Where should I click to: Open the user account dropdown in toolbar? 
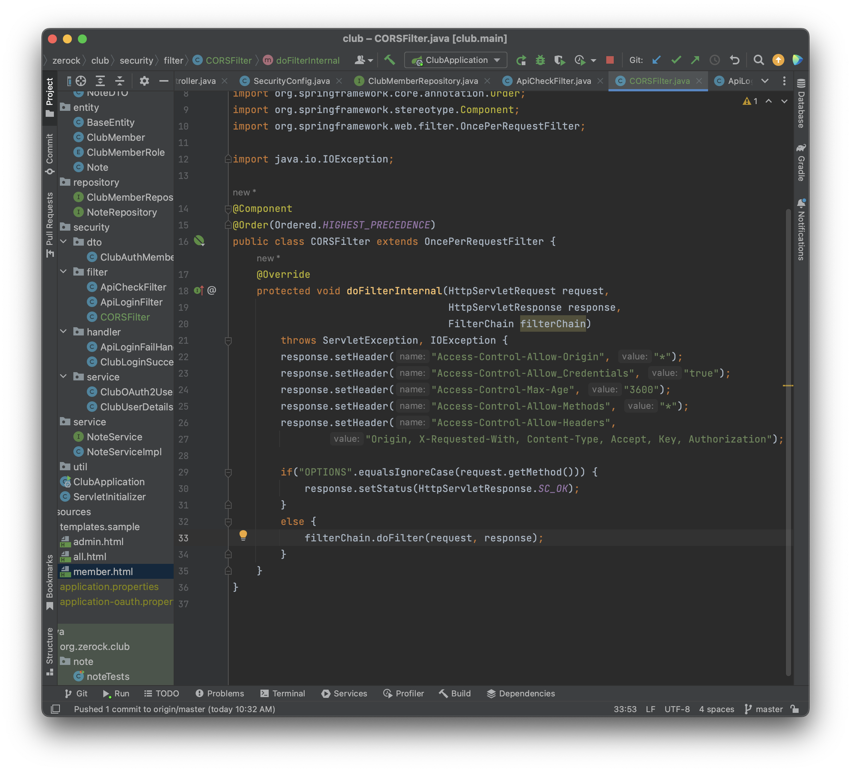pyautogui.click(x=363, y=60)
